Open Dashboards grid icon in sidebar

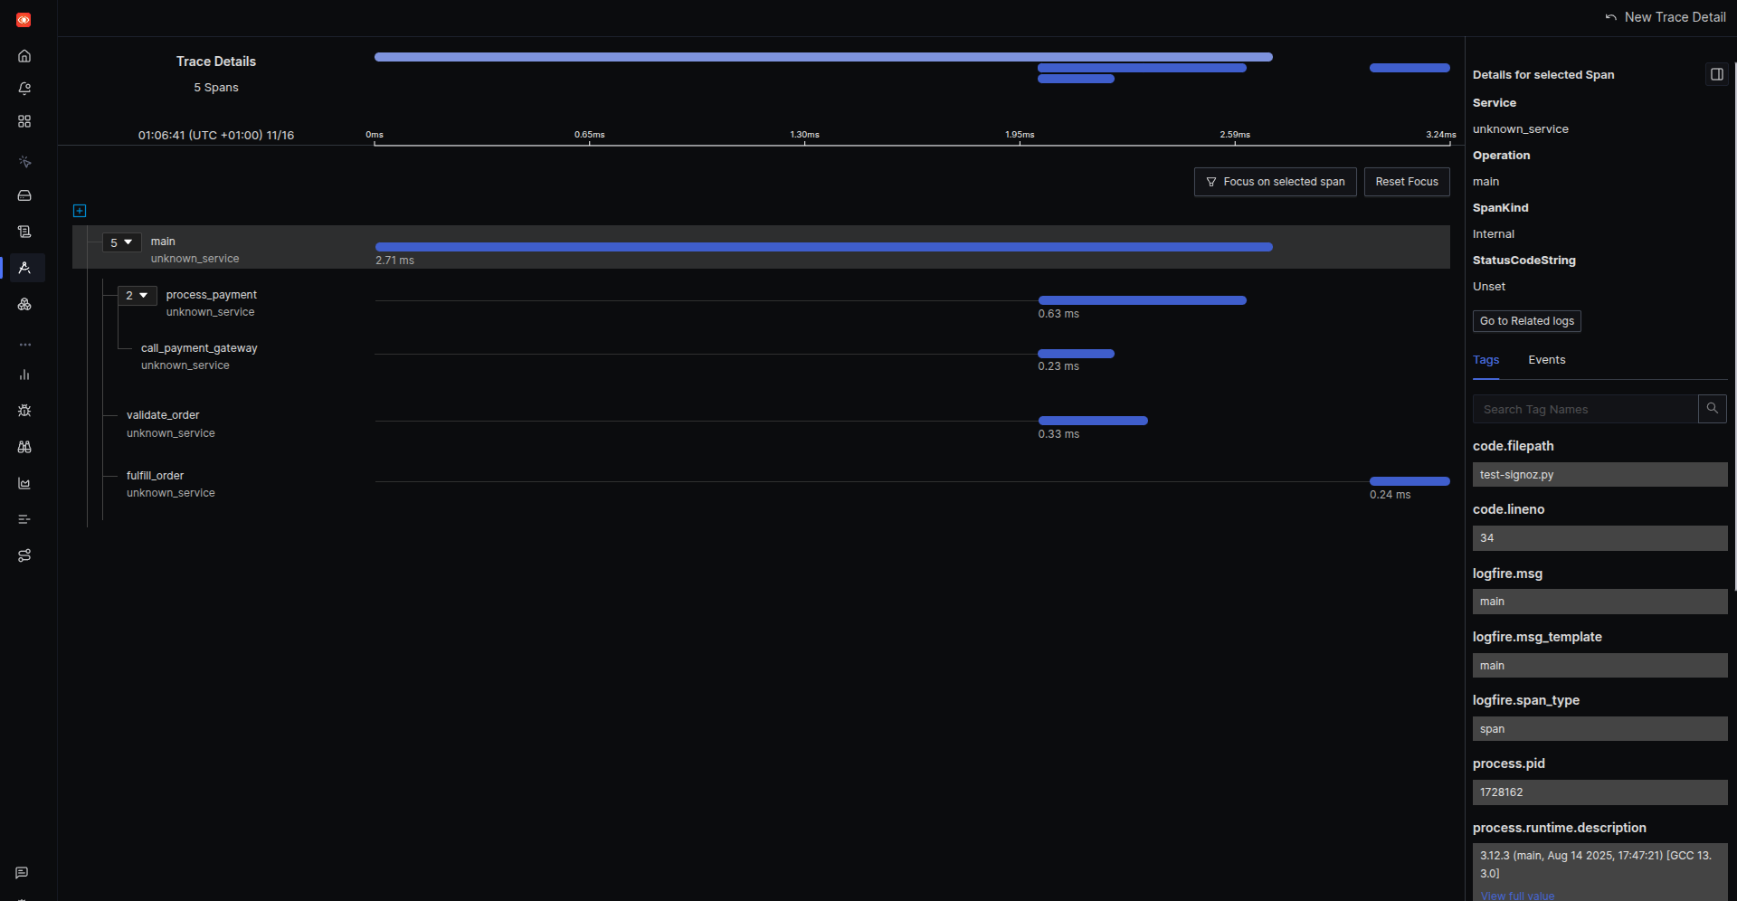tap(24, 121)
